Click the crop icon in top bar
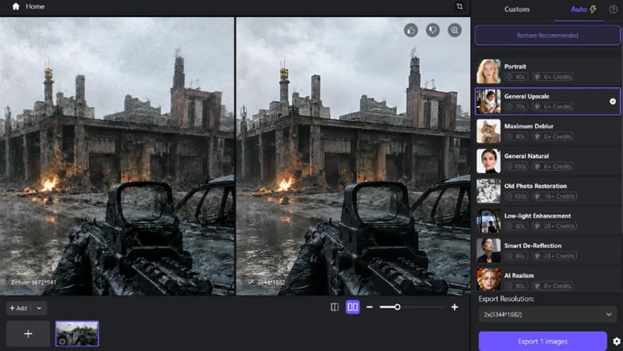 [x=459, y=6]
